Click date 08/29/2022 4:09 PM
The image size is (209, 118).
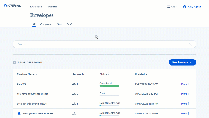click(x=146, y=114)
